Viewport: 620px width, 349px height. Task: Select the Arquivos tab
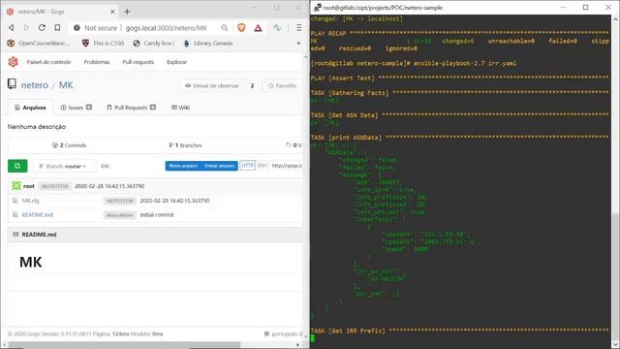(30, 108)
